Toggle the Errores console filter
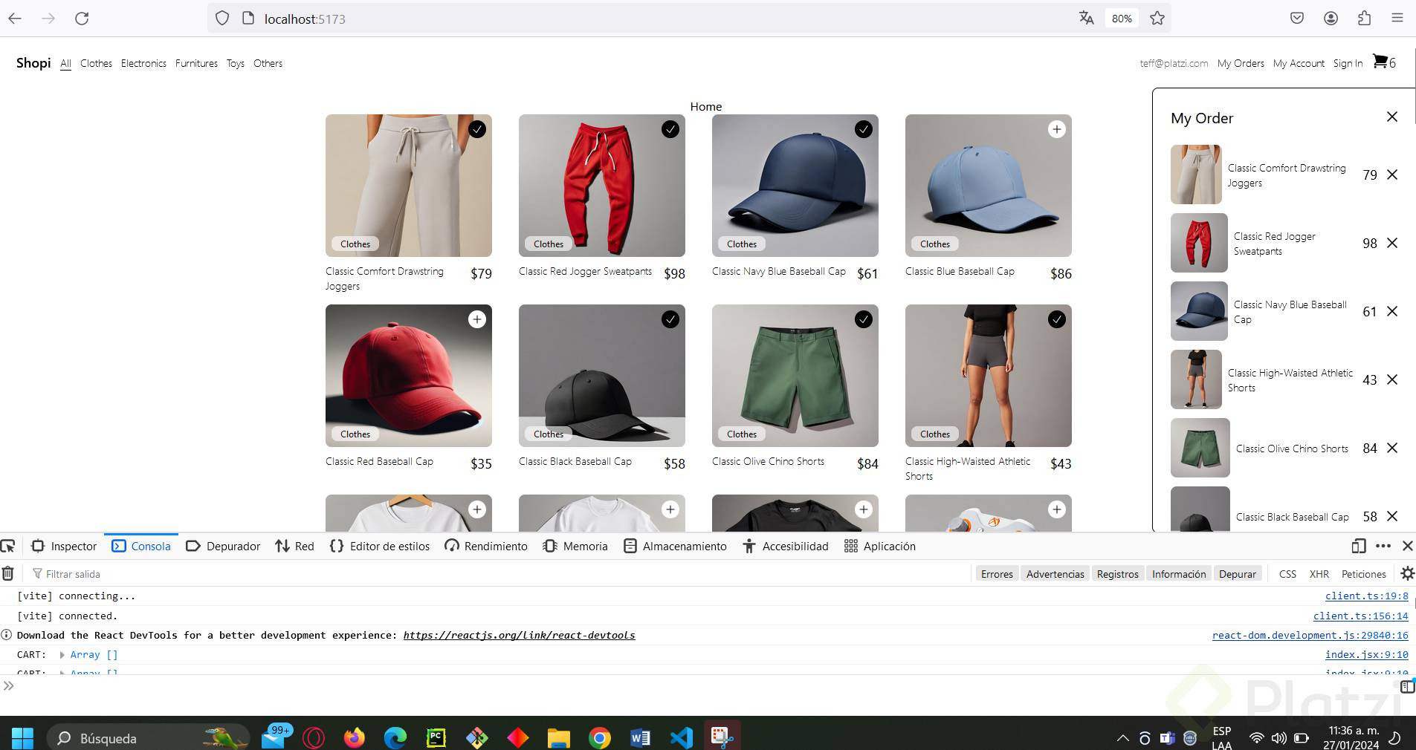Screen dimensions: 1416x750 [x=997, y=574]
